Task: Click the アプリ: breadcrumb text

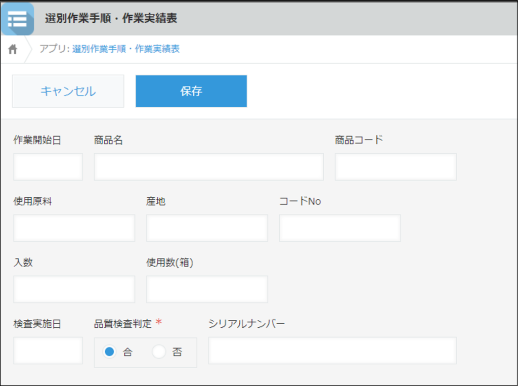Action: [54, 49]
